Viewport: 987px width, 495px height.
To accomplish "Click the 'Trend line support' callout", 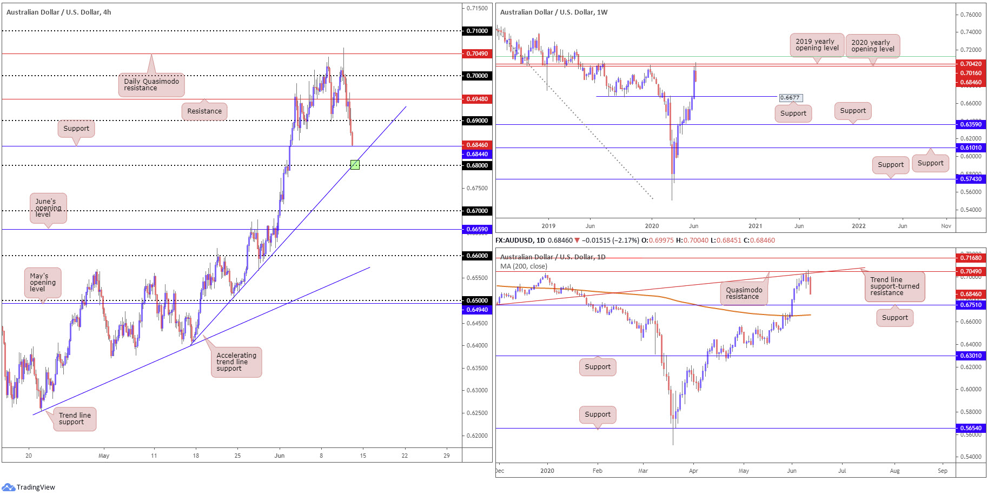I will coord(75,419).
